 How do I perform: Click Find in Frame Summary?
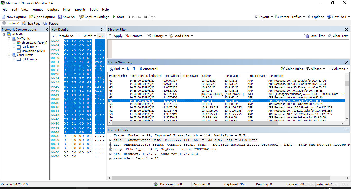(116, 69)
